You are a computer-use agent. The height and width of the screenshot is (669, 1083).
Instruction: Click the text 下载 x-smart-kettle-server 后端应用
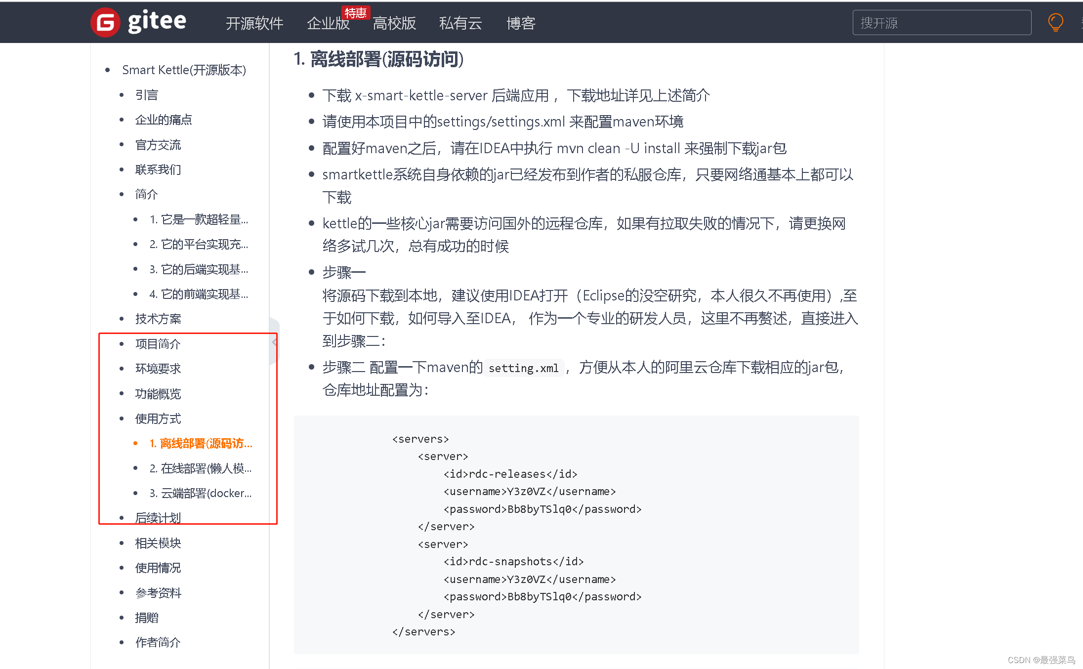click(436, 95)
